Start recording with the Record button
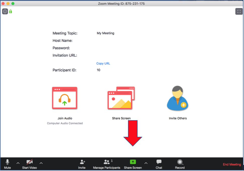The image size is (244, 171). 180,164
